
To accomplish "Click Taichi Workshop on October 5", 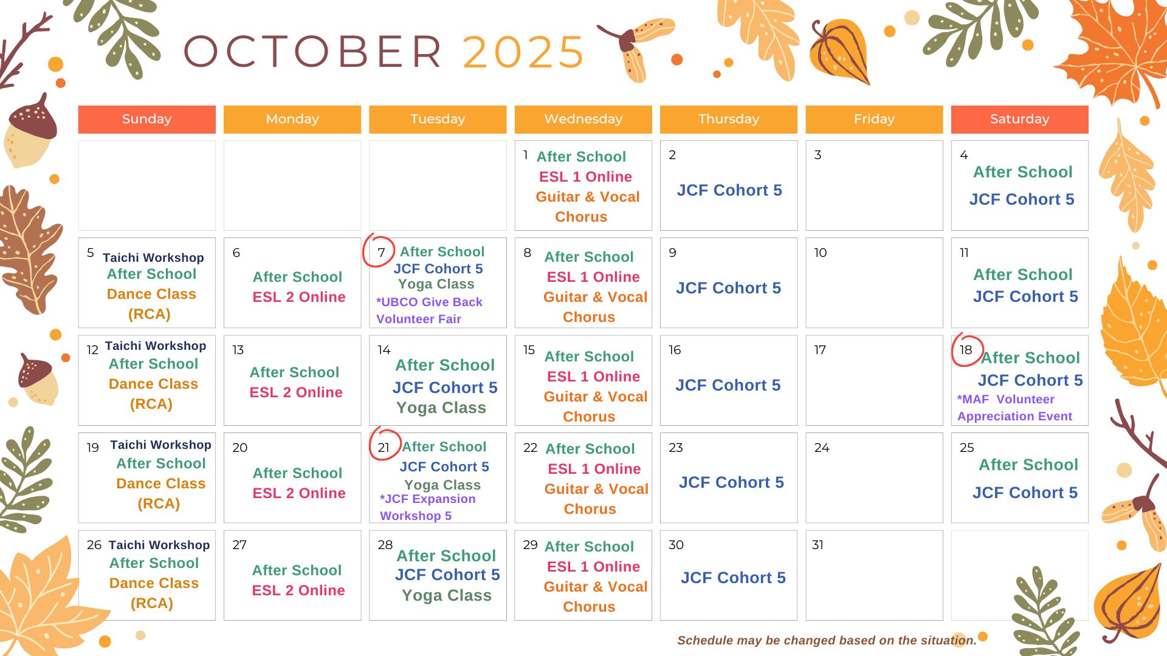I will pyautogui.click(x=153, y=258).
